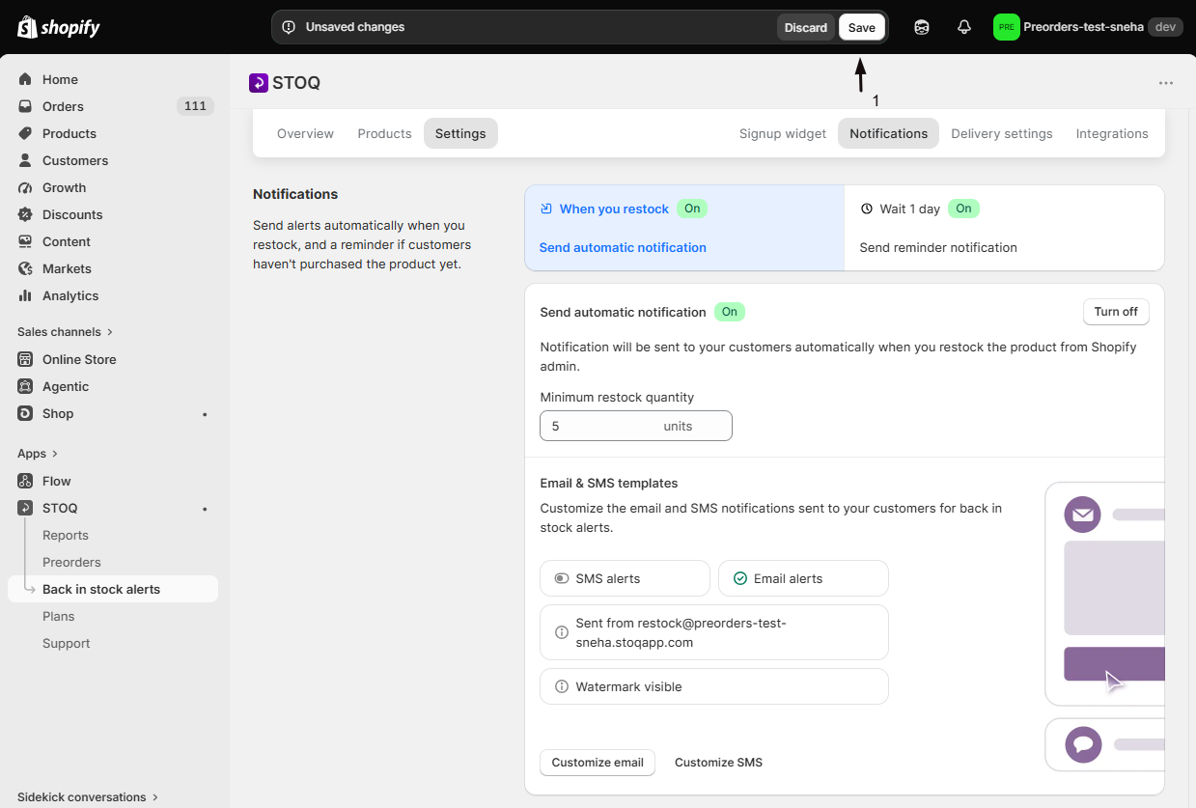
Task: Click the Customize email button
Action: (x=598, y=763)
